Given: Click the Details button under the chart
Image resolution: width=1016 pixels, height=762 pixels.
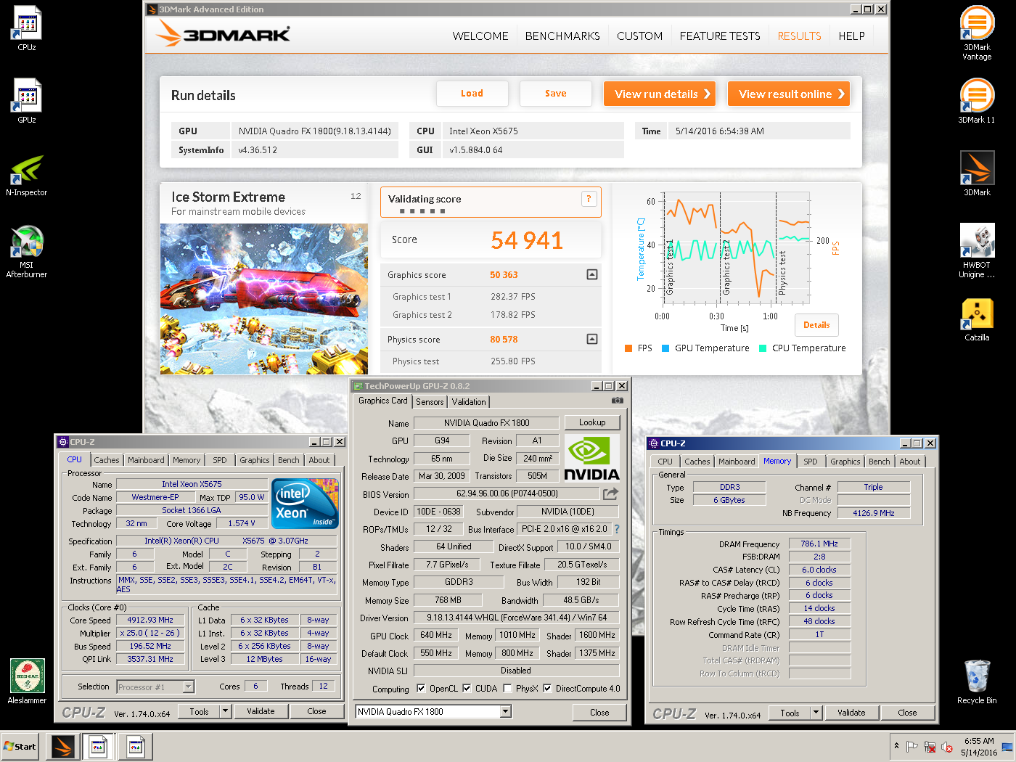Looking at the screenshot, I should point(816,325).
